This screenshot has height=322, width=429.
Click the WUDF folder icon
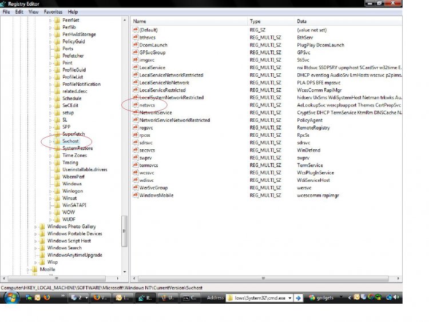(x=57, y=220)
